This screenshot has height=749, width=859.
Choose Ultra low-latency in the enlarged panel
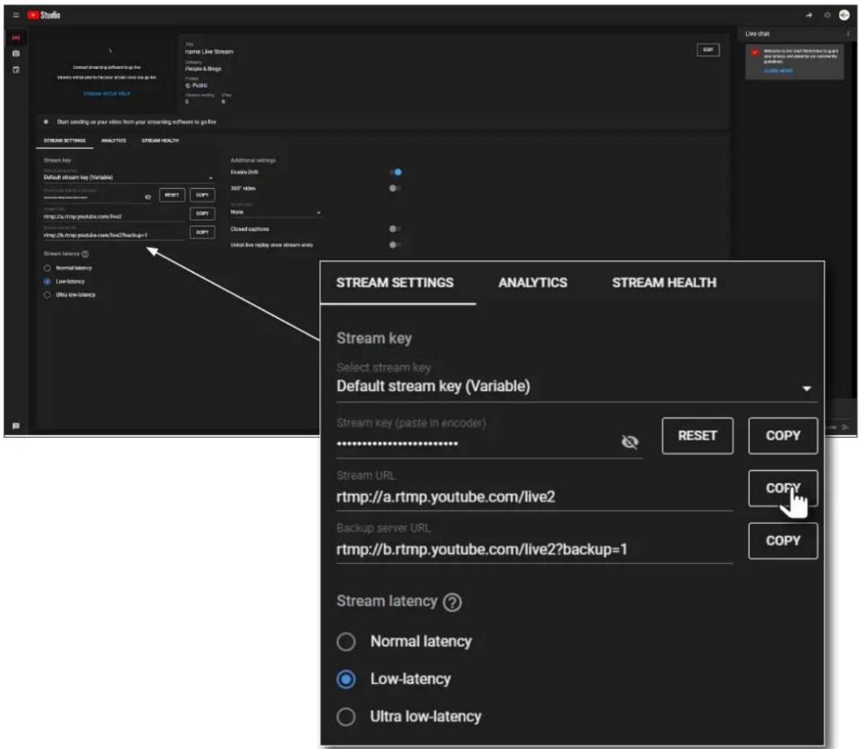tap(346, 717)
